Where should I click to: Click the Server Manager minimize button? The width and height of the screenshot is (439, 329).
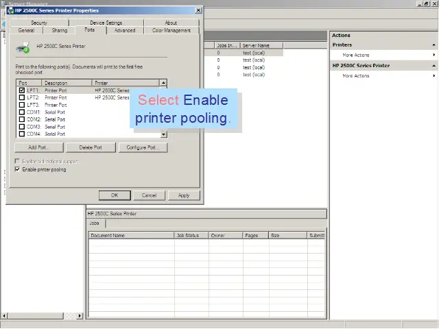pyautogui.click(x=420, y=3)
